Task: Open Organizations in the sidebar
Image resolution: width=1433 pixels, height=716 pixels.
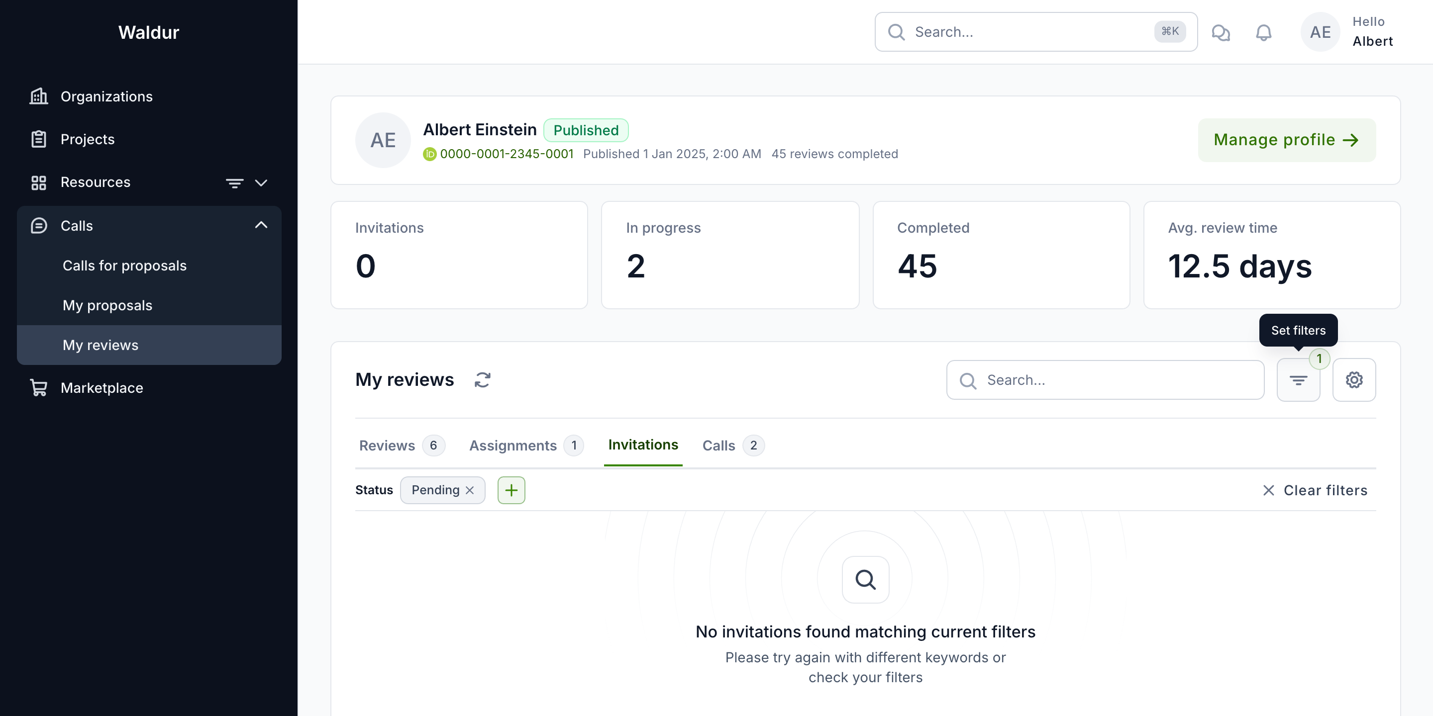Action: [149, 96]
